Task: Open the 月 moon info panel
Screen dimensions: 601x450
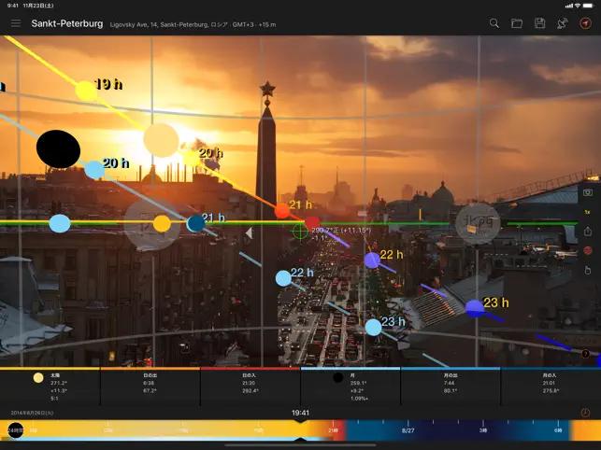Action: (351, 387)
